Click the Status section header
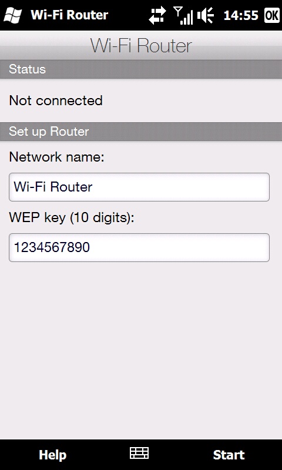 pos(141,69)
